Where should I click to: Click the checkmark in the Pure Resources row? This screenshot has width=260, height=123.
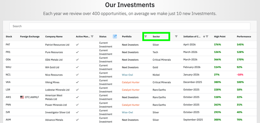(77, 52)
